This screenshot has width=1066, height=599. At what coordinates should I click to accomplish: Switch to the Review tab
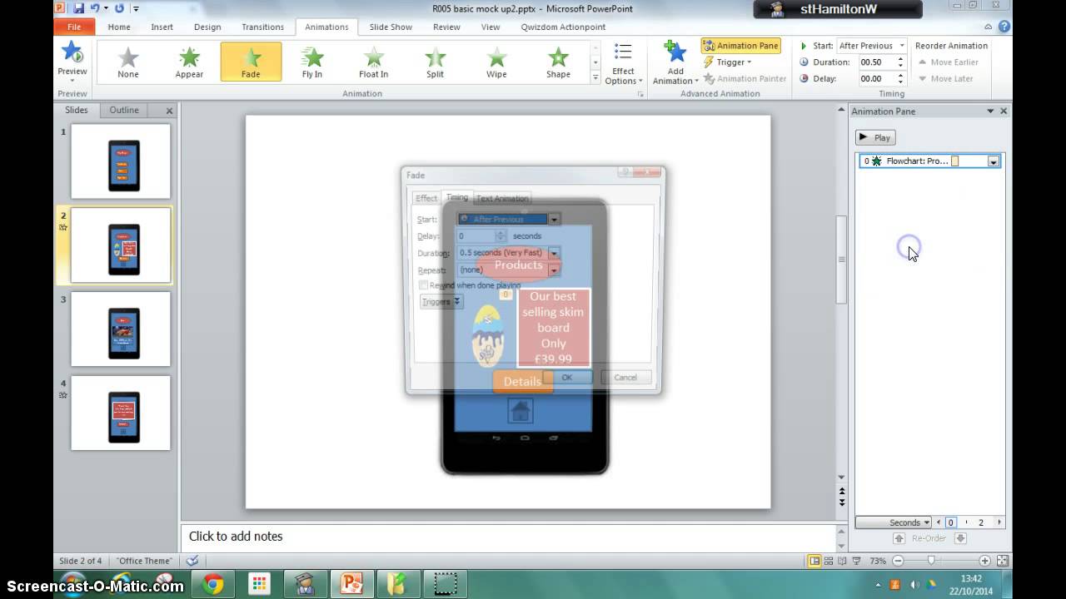[446, 27]
